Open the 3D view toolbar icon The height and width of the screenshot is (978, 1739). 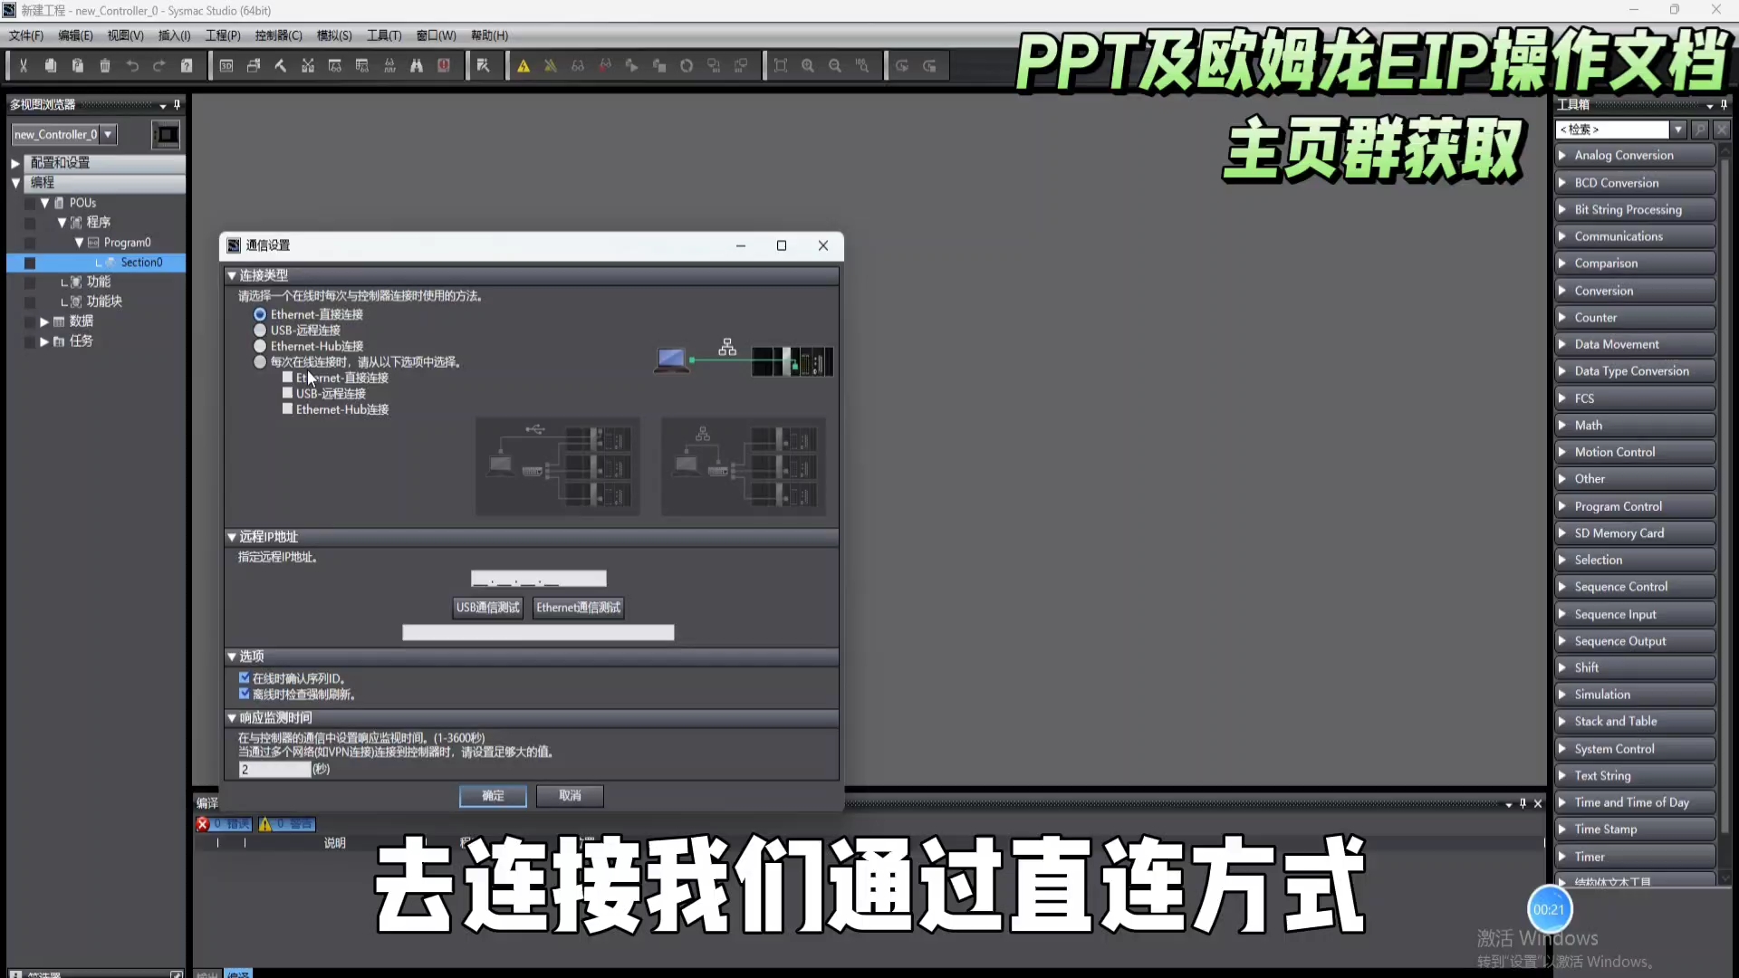[226, 66]
